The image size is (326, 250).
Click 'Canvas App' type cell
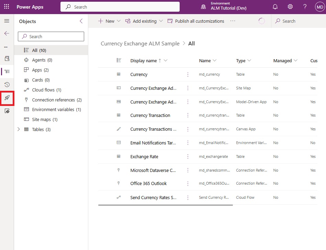246,129
